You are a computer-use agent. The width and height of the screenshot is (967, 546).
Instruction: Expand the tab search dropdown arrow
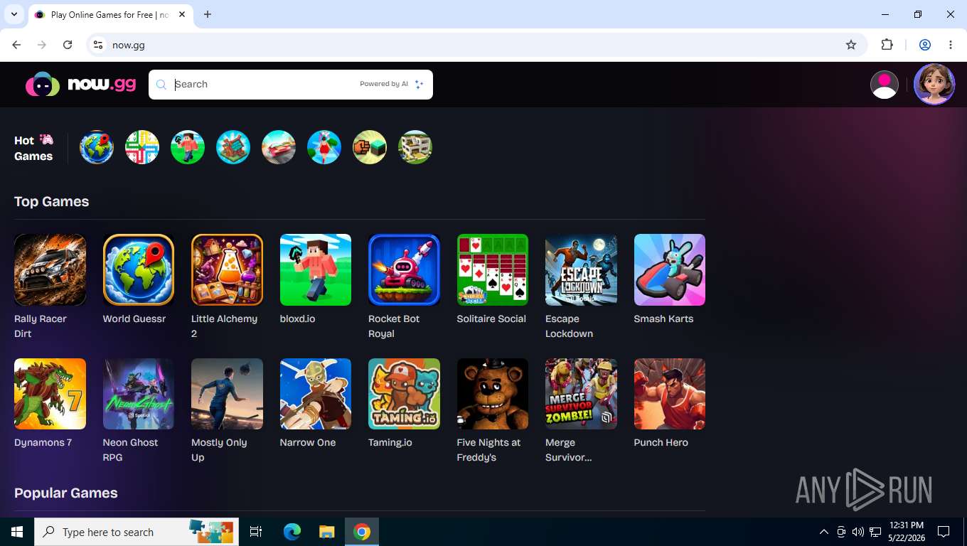14,14
